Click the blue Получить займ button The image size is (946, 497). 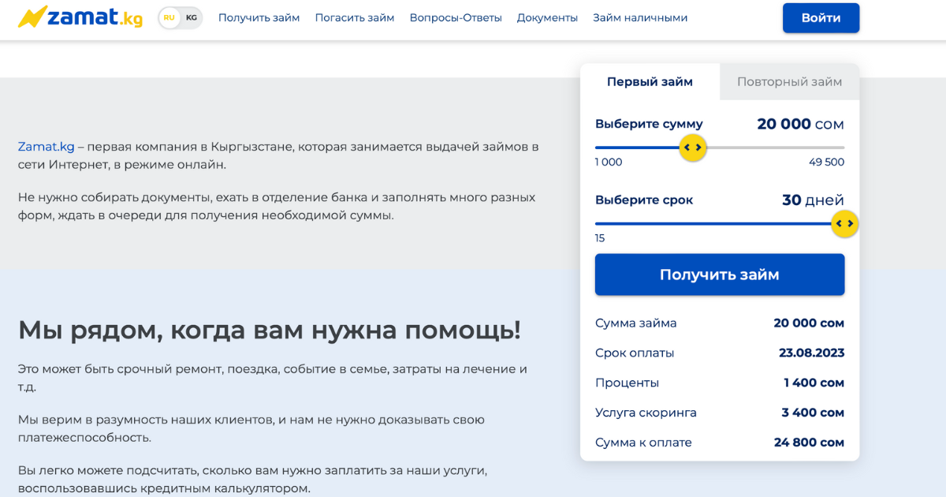[x=720, y=275]
